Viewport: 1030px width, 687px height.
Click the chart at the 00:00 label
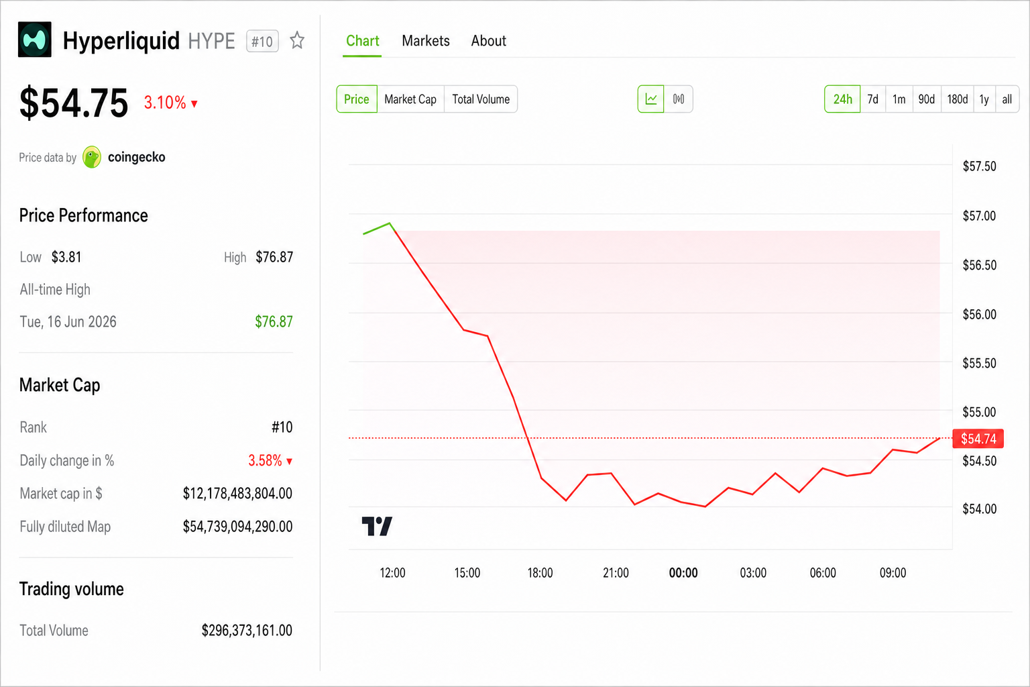click(683, 573)
